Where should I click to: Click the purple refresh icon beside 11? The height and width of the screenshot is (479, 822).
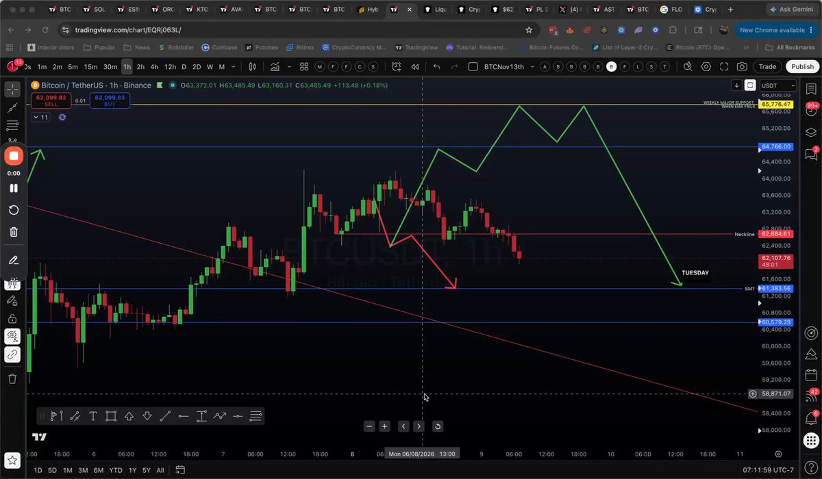pyautogui.click(x=62, y=117)
